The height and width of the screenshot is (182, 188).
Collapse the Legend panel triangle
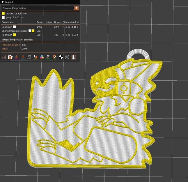click(3, 2)
